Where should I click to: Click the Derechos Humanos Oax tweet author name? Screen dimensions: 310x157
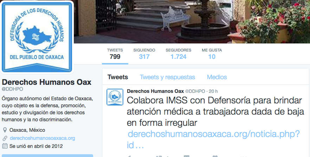click(155, 91)
